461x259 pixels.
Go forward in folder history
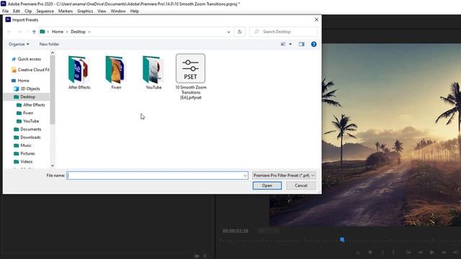click(19, 32)
